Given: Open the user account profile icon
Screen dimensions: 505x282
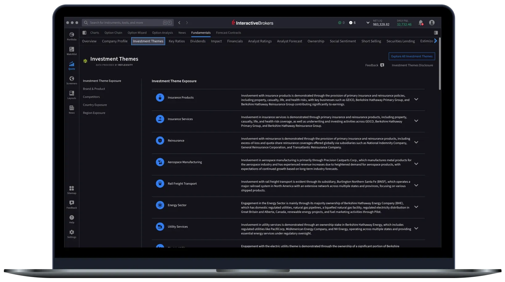Looking at the screenshot, I should point(432,22).
